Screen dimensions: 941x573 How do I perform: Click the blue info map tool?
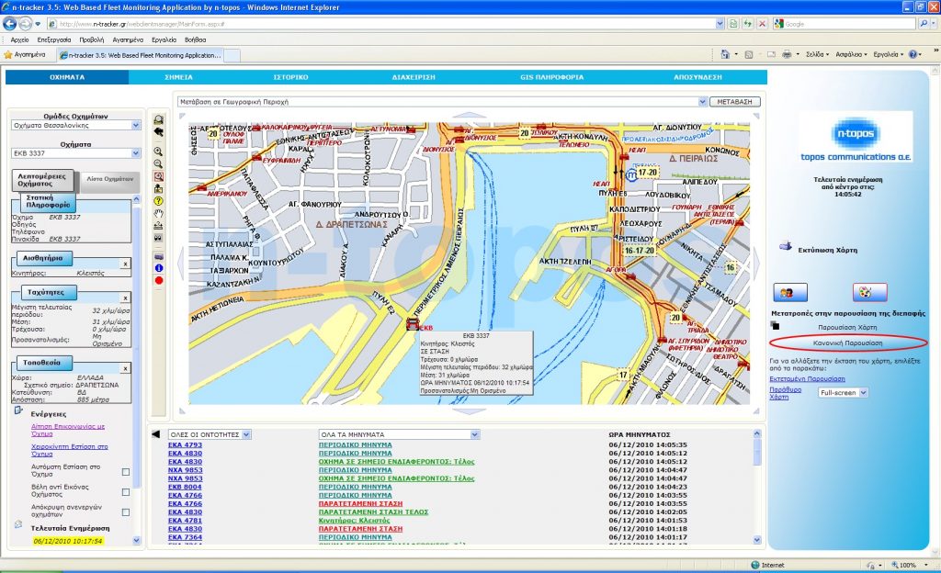[x=158, y=268]
